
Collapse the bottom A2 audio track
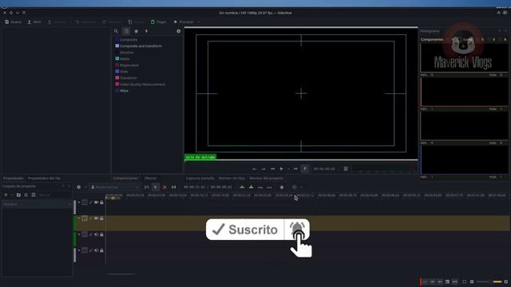[79, 250]
